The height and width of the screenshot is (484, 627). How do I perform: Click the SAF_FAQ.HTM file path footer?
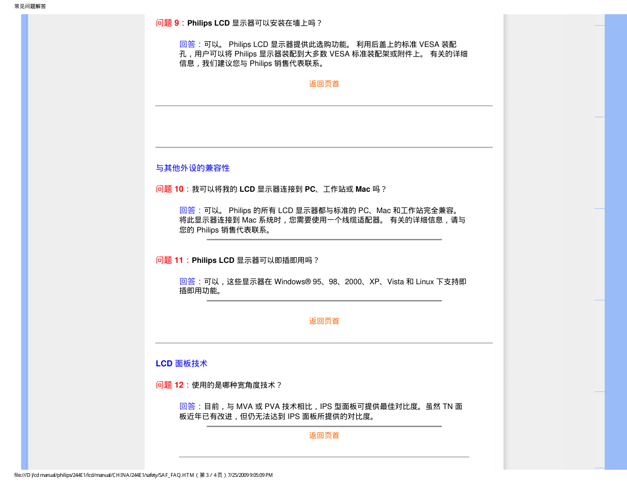[x=143, y=475]
